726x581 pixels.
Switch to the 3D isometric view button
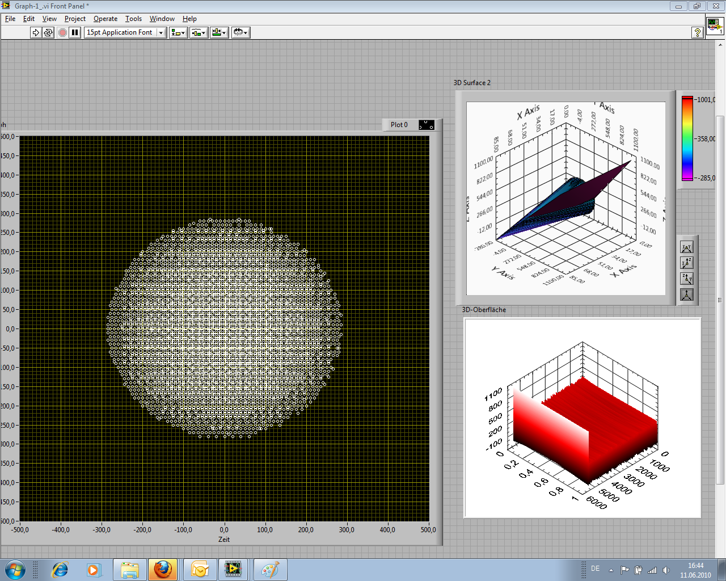[x=687, y=294]
